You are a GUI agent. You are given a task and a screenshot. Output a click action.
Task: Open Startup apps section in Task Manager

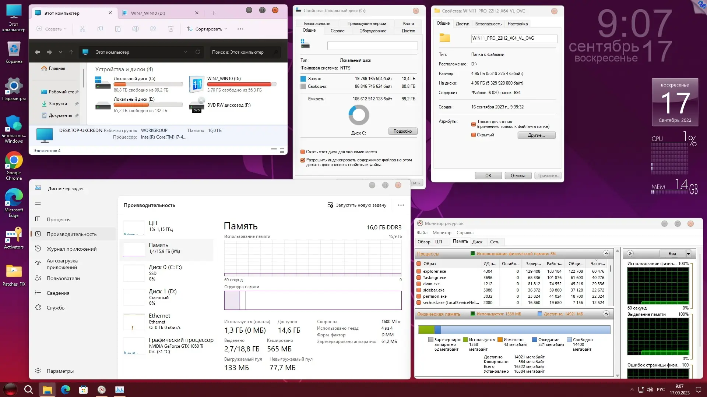tap(62, 264)
